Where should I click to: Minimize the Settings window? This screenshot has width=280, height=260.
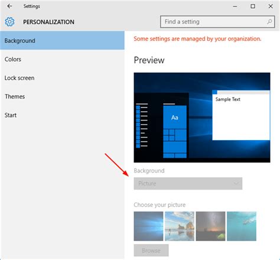pyautogui.click(x=235, y=6)
